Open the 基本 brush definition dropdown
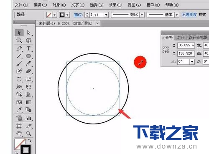This screenshot has height=154, width=209. (177, 15)
